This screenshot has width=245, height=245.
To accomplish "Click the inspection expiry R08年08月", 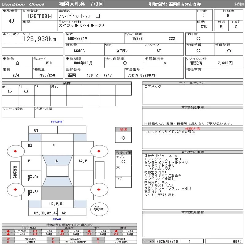I will pyautogui.click(x=83, y=63).
